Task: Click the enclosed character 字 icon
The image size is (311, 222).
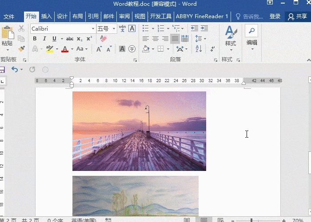Action: [132, 49]
